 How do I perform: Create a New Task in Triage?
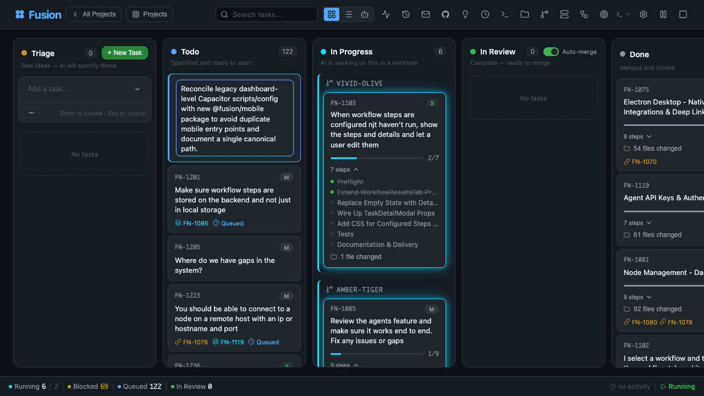125,53
